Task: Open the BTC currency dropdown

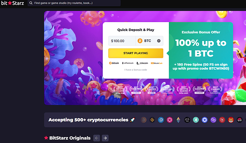Action: click(x=149, y=41)
